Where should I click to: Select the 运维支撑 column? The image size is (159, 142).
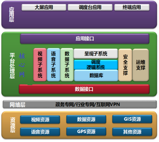coord(141,65)
